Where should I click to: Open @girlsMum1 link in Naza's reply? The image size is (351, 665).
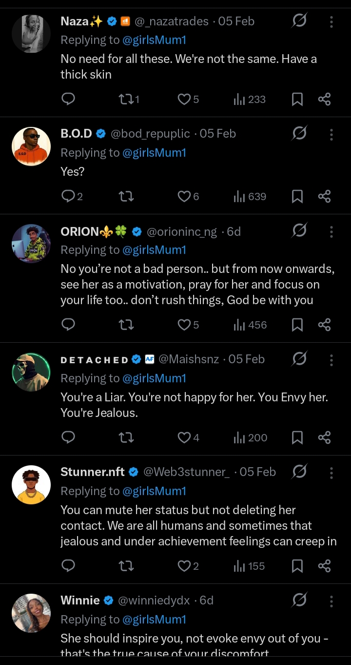pos(154,40)
